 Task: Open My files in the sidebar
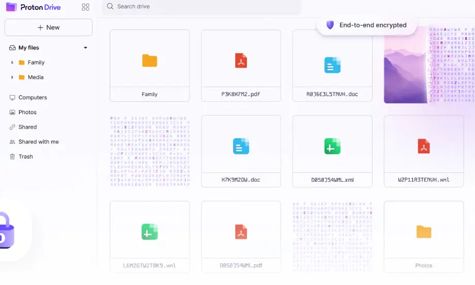tap(29, 47)
